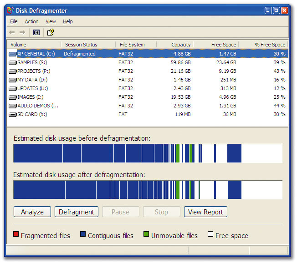
Task: Click the View Report button
Action: point(205,212)
